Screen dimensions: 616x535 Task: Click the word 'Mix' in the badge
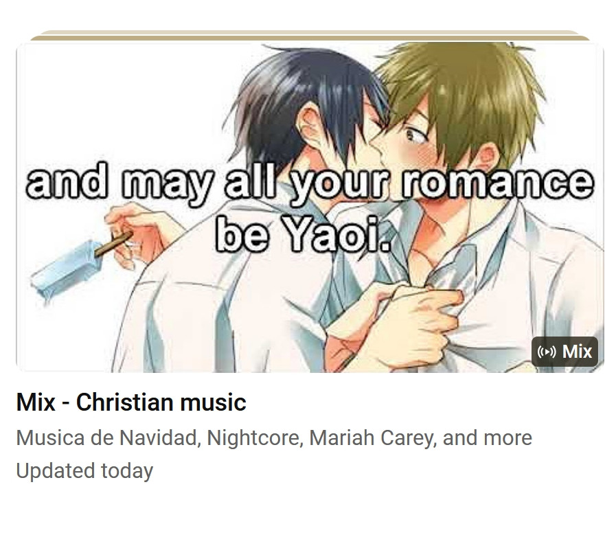click(x=577, y=352)
